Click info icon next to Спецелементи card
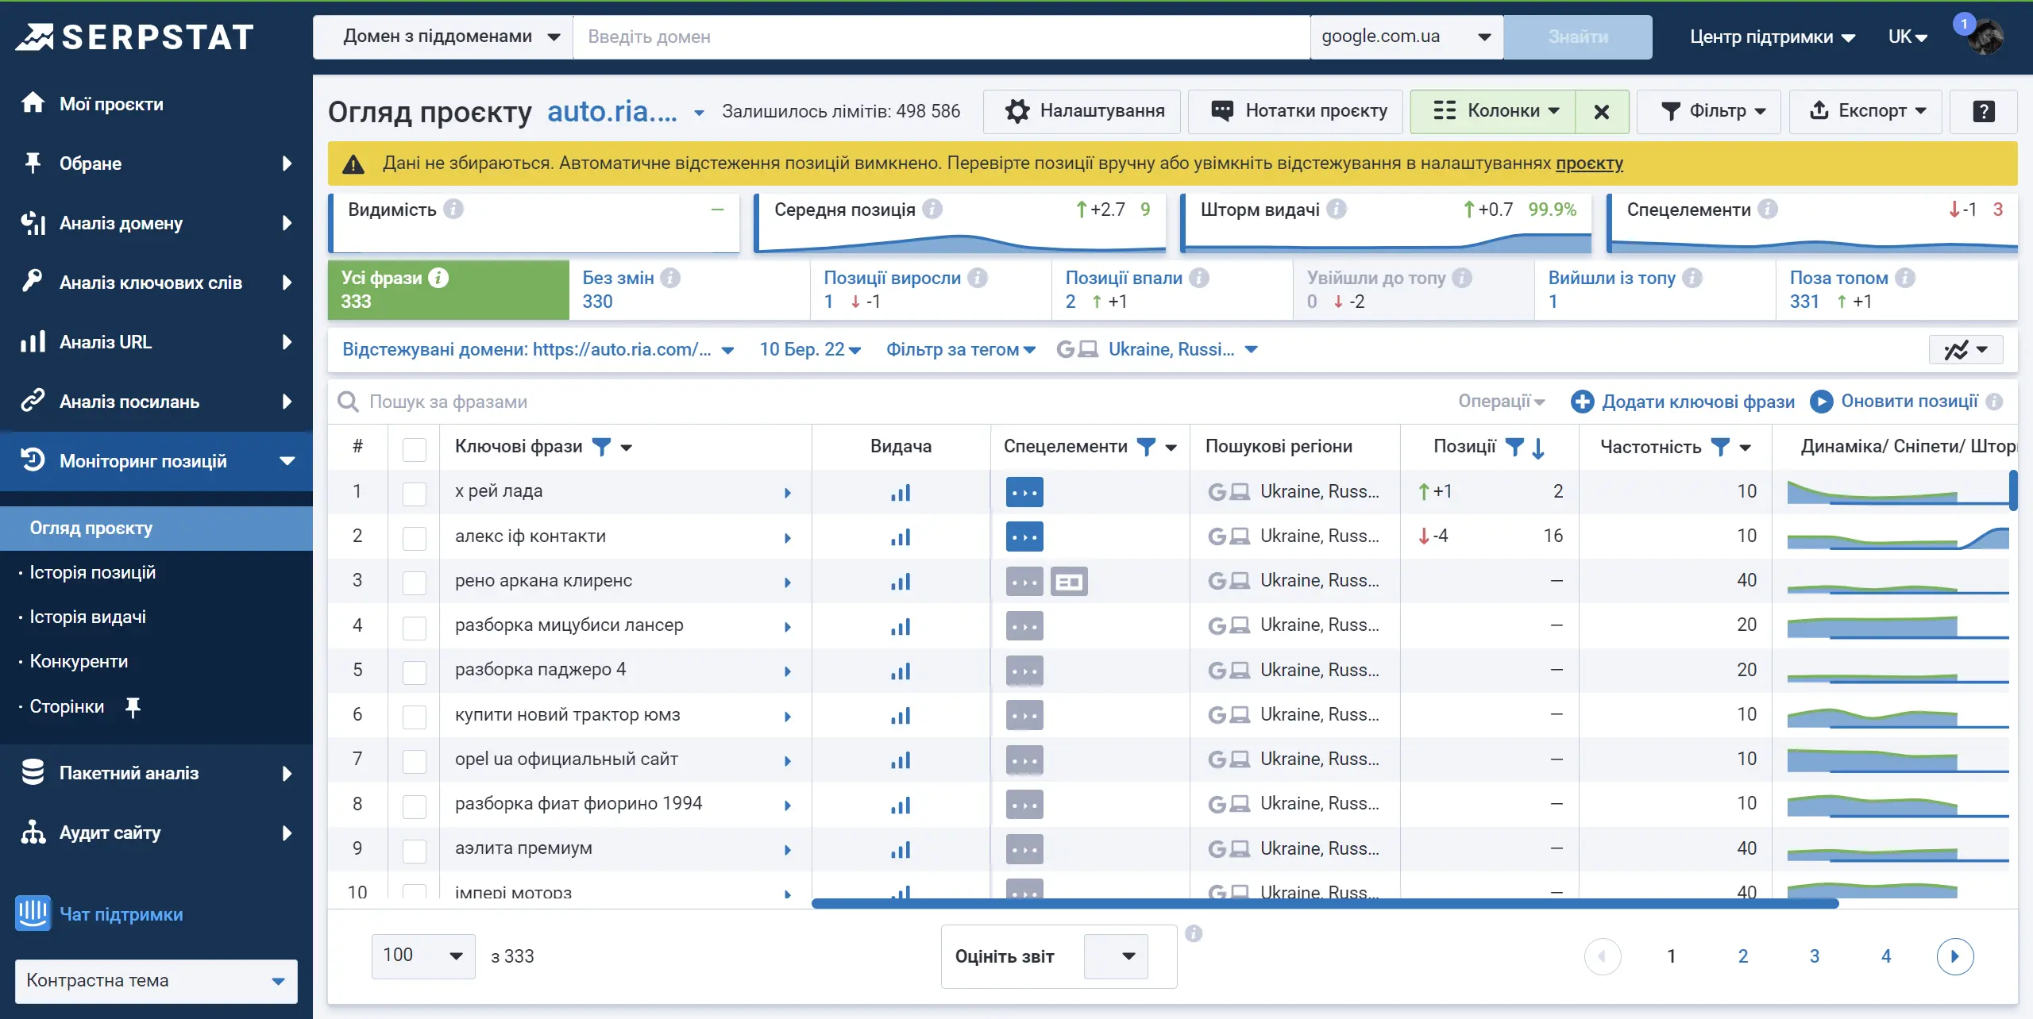This screenshot has height=1019, width=2033. coord(1768,209)
